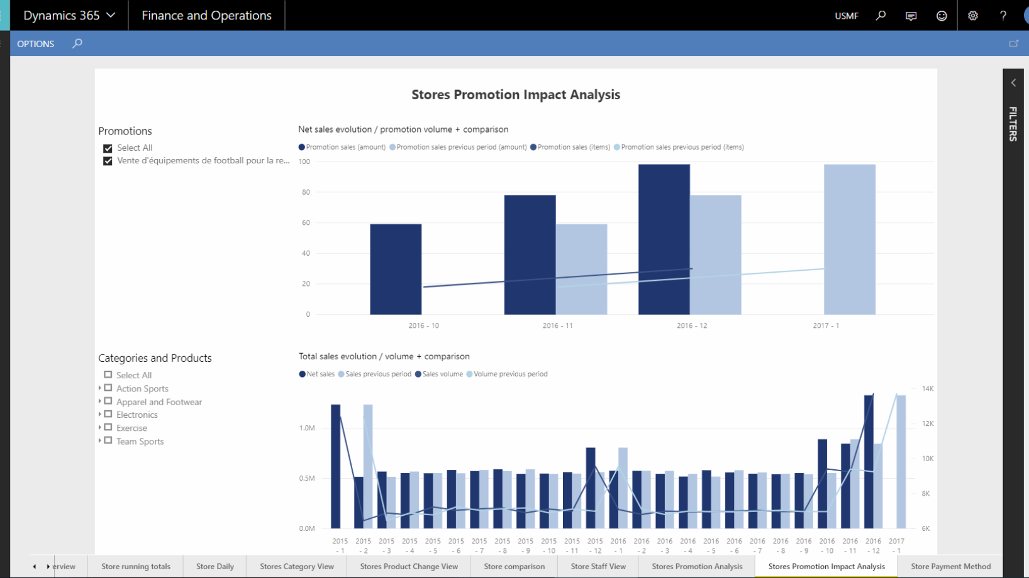Open the Dynamics 365 dropdown
The image size is (1029, 578).
pos(69,16)
